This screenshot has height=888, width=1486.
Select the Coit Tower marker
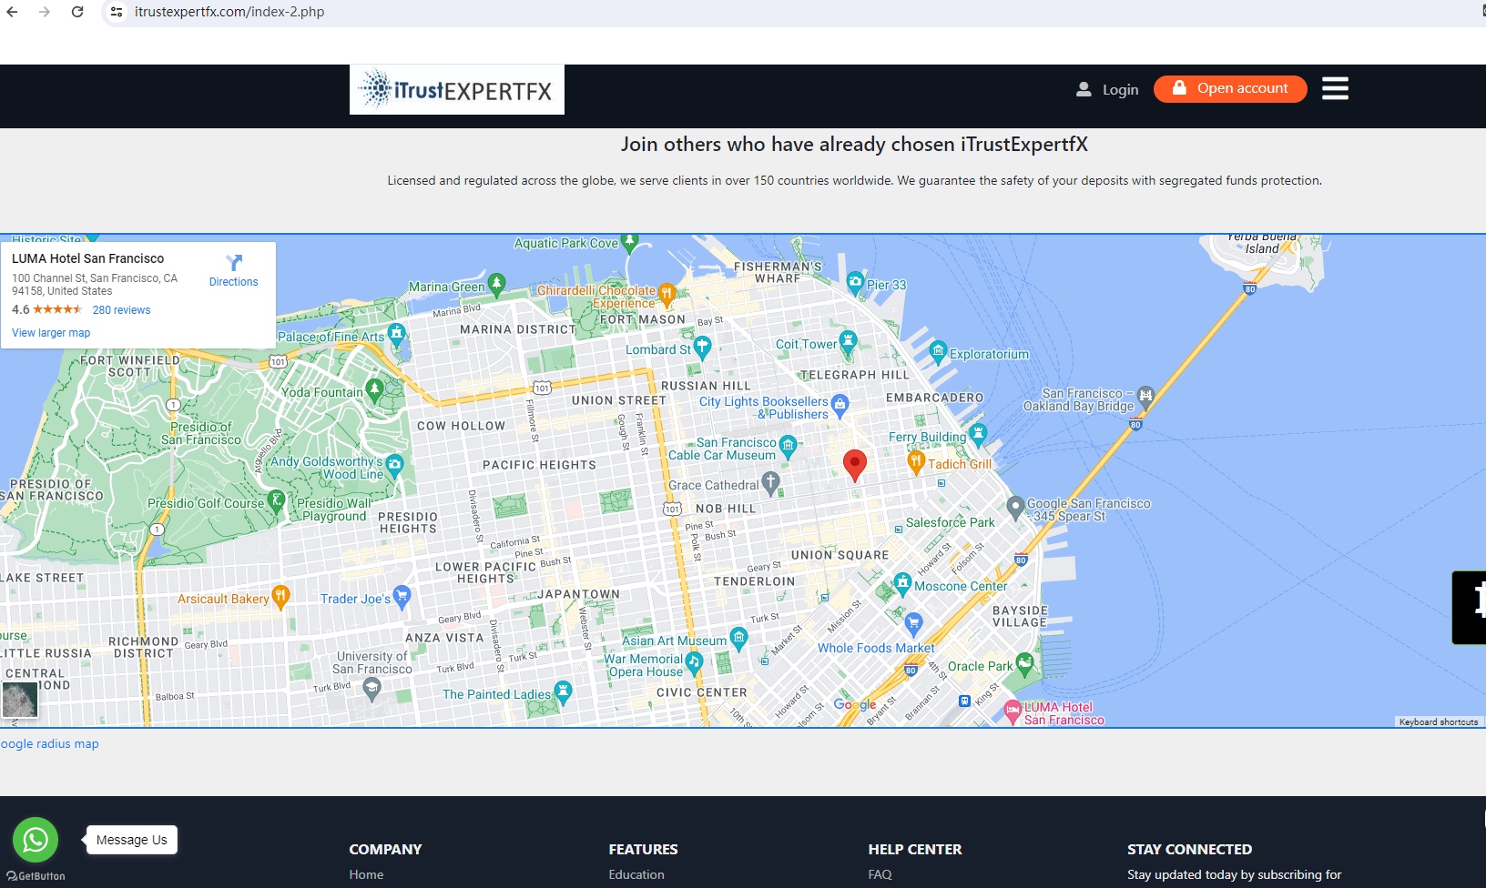(x=848, y=342)
